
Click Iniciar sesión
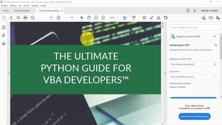210,11
